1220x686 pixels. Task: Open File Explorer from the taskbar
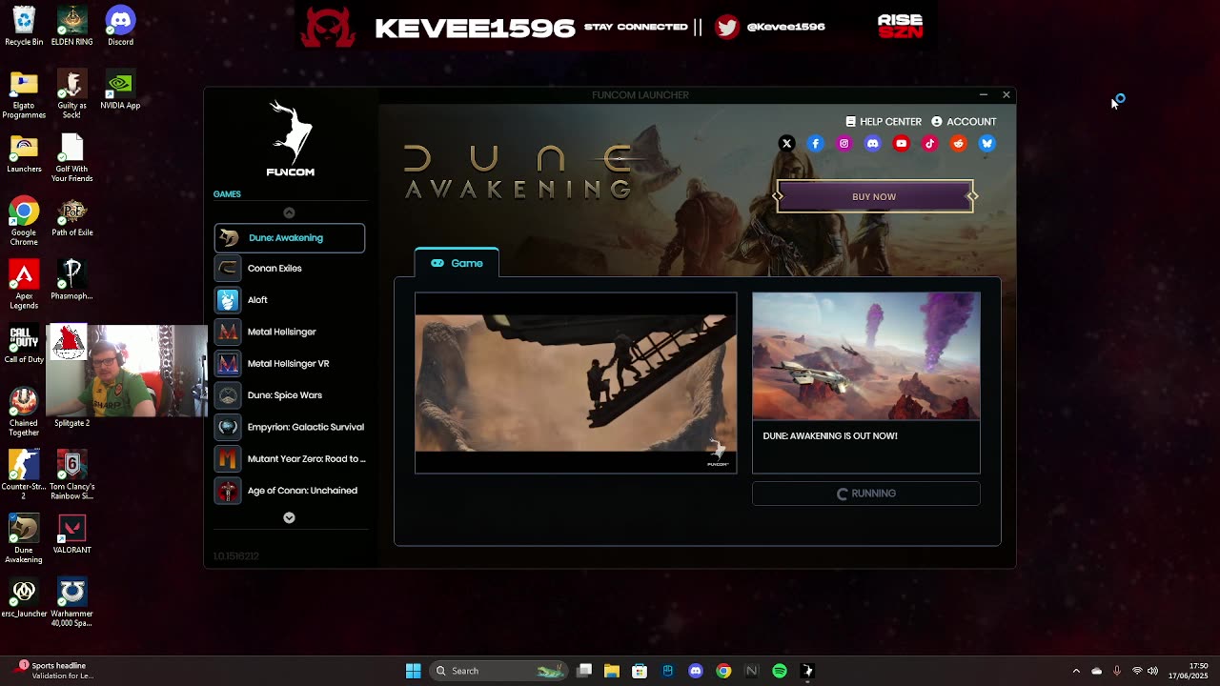(x=612, y=671)
